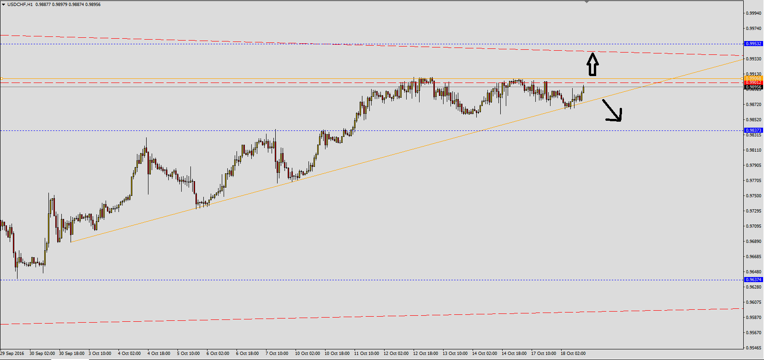
Task: Click the 0.99940 price scale value
Action: pyautogui.click(x=754, y=13)
